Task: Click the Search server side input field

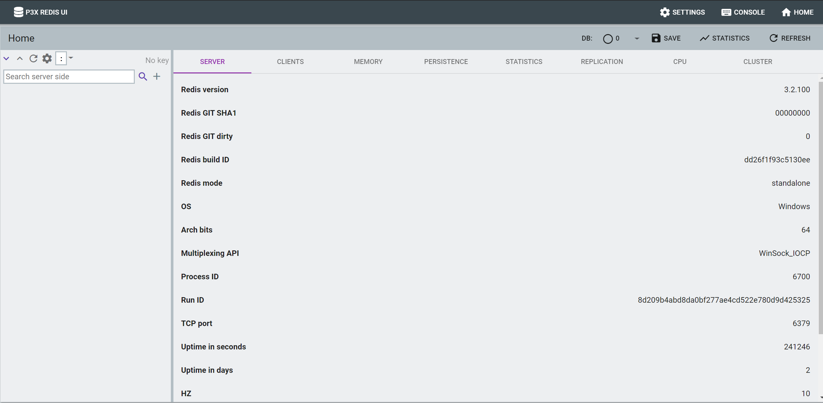Action: click(69, 77)
